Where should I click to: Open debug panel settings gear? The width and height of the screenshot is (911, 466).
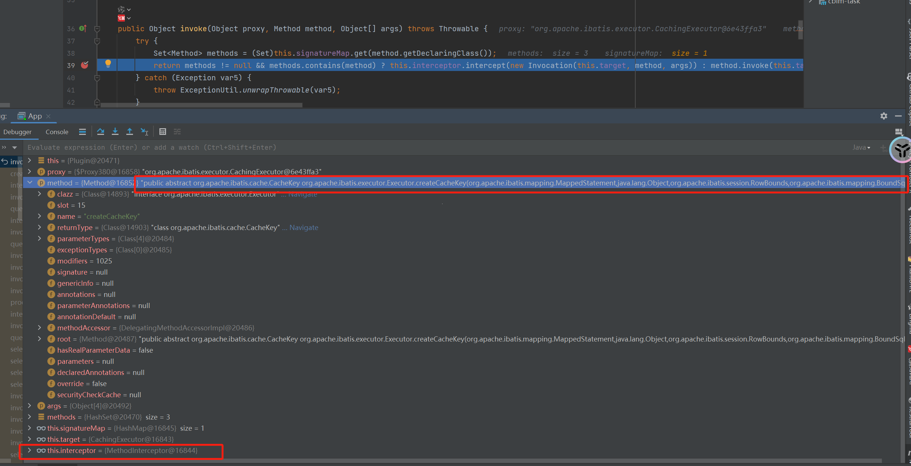884,116
